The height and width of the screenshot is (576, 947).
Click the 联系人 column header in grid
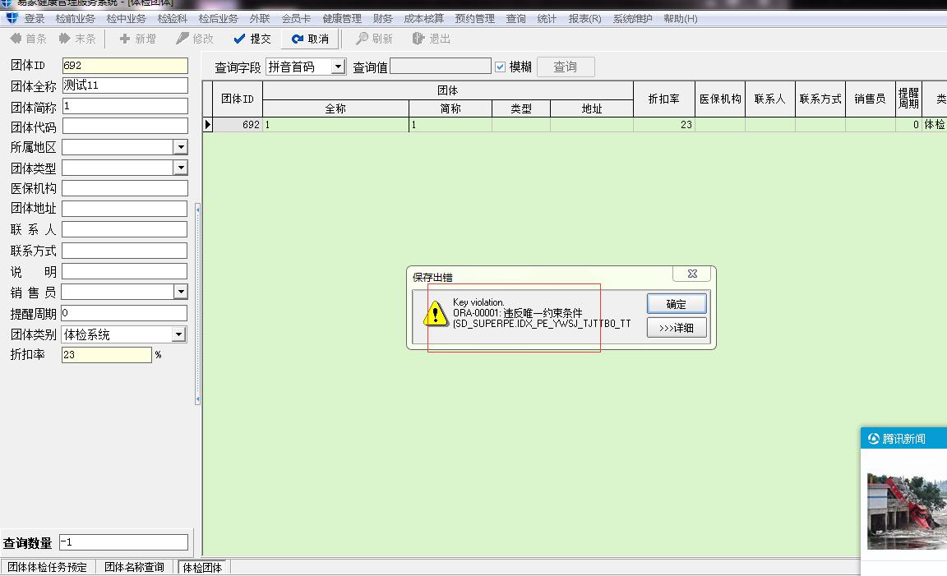[x=770, y=99]
